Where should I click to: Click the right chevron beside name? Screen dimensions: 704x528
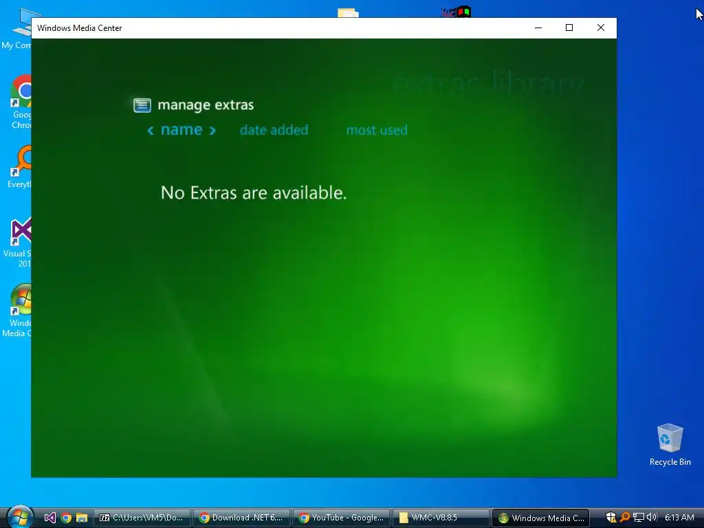tap(212, 131)
